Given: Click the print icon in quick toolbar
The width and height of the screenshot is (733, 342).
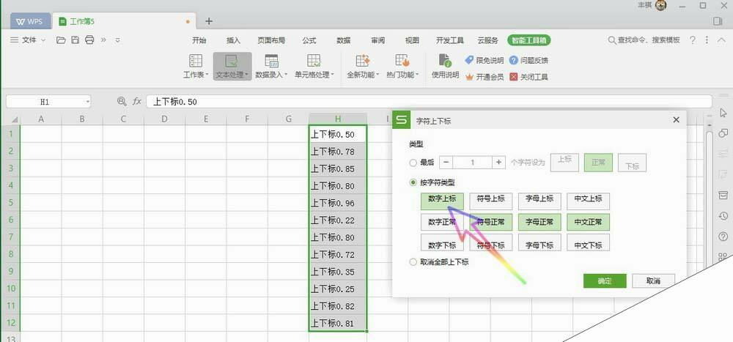Looking at the screenshot, I should pyautogui.click(x=89, y=40).
